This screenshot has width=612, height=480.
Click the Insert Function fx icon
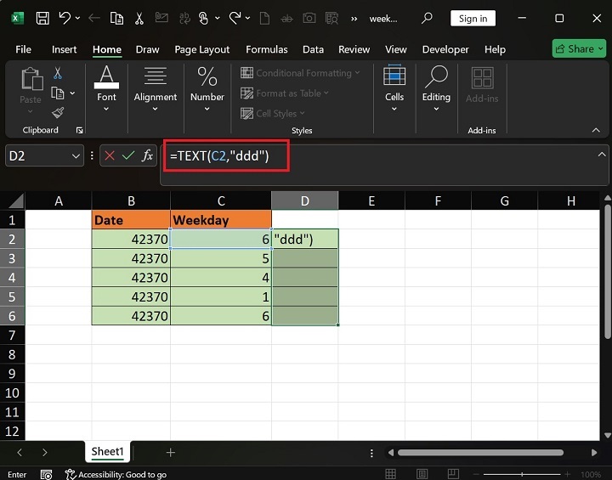(147, 155)
